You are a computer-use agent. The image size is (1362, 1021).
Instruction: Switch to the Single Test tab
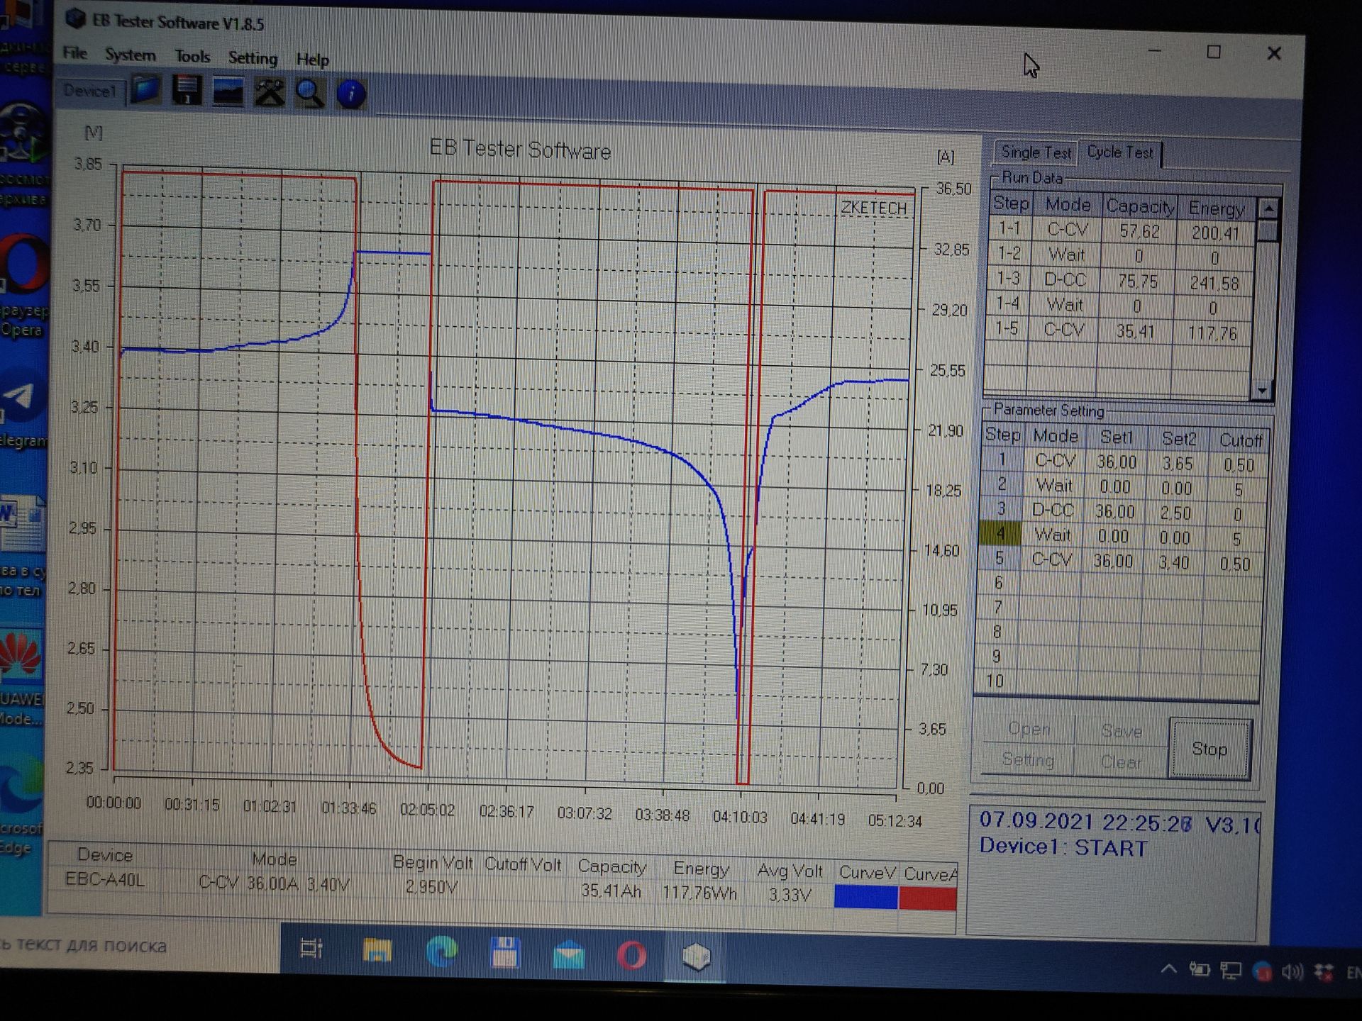1035,152
